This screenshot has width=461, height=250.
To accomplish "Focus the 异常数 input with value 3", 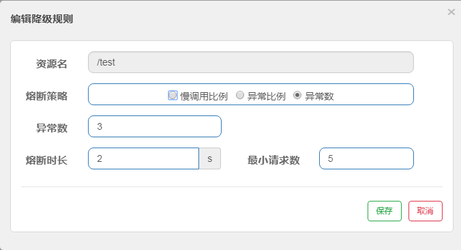I will [x=155, y=126].
